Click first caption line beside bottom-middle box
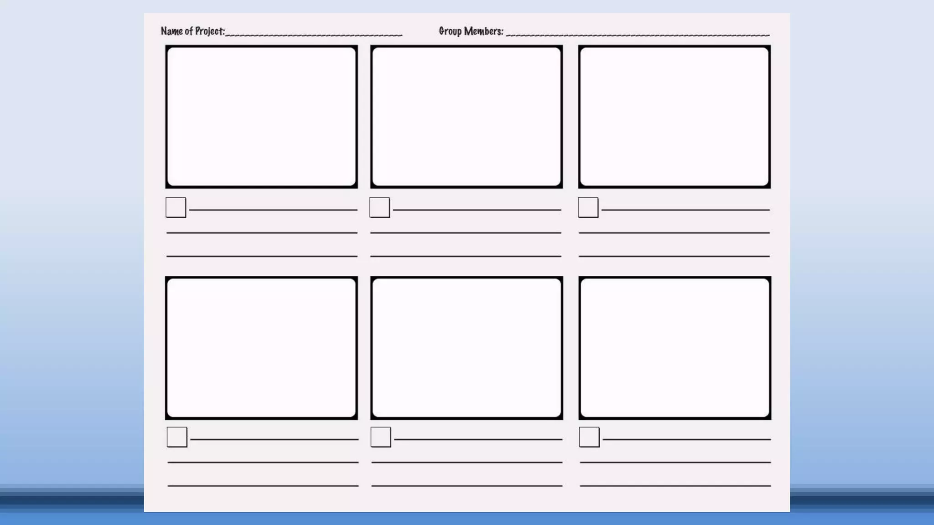This screenshot has width=934, height=525. coord(478,438)
